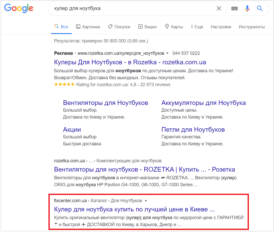Open Петли для Ноутбуков sitelink
This screenshot has width=274, height=232.
(193, 129)
